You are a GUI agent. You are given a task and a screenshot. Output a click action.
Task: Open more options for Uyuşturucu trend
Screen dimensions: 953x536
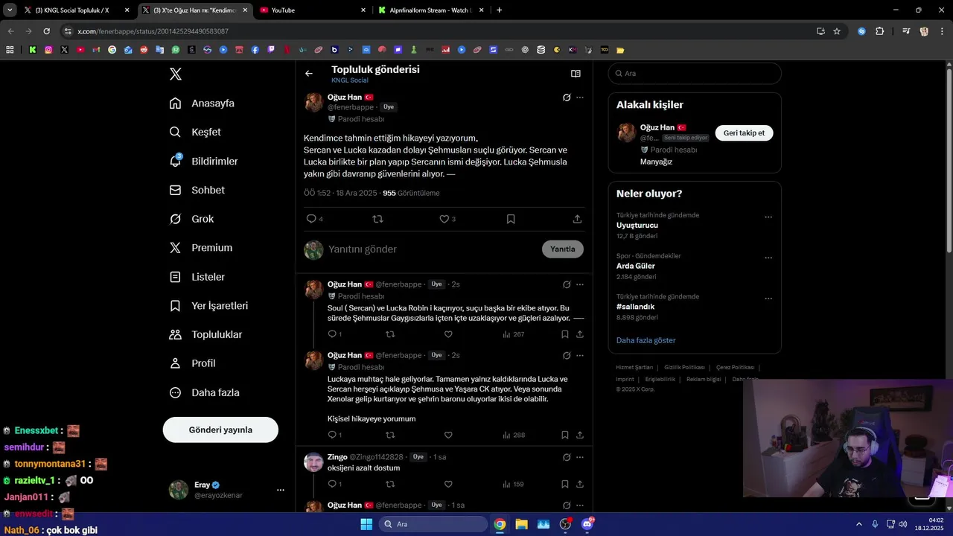[768, 217]
